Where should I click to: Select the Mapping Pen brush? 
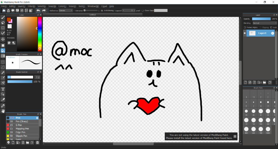22,129
